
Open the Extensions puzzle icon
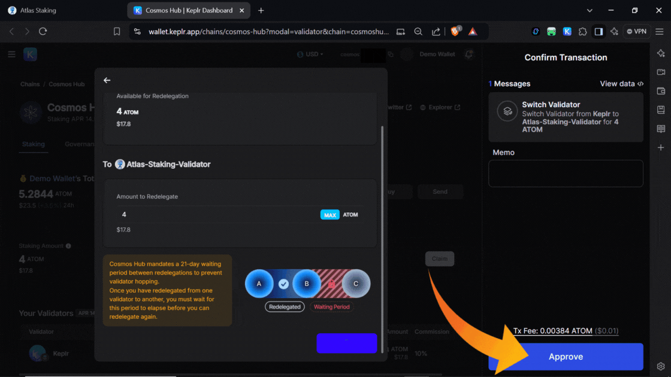[x=582, y=32]
